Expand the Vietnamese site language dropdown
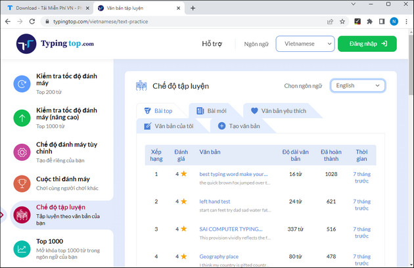 point(305,44)
